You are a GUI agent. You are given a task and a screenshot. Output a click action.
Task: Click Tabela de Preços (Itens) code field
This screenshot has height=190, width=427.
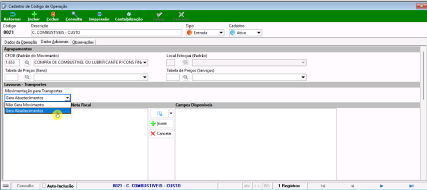[11, 77]
